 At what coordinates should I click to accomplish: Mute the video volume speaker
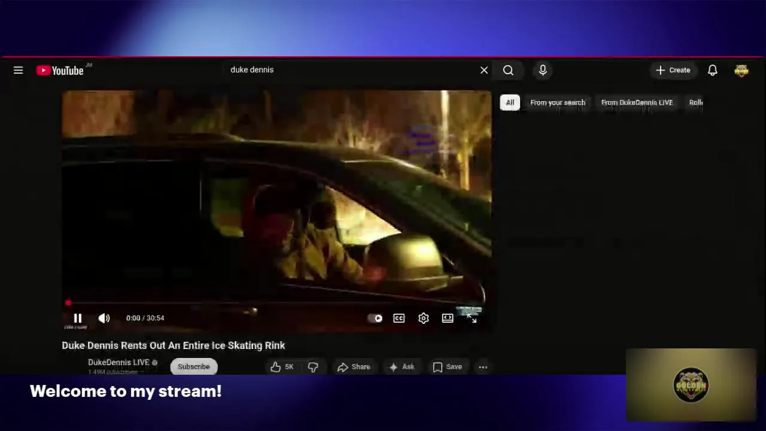click(x=104, y=318)
